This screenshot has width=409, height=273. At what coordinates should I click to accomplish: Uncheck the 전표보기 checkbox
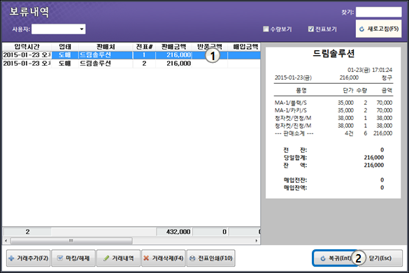pyautogui.click(x=310, y=29)
